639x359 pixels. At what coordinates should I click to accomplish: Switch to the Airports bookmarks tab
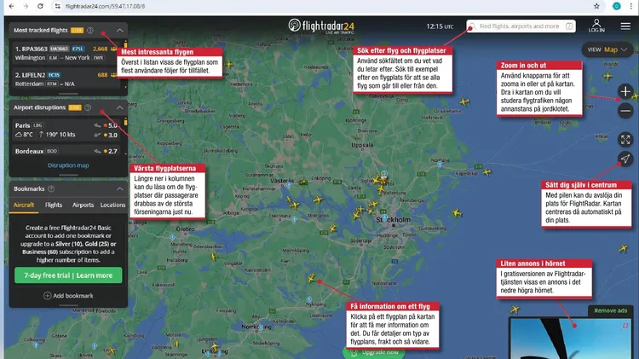83,205
